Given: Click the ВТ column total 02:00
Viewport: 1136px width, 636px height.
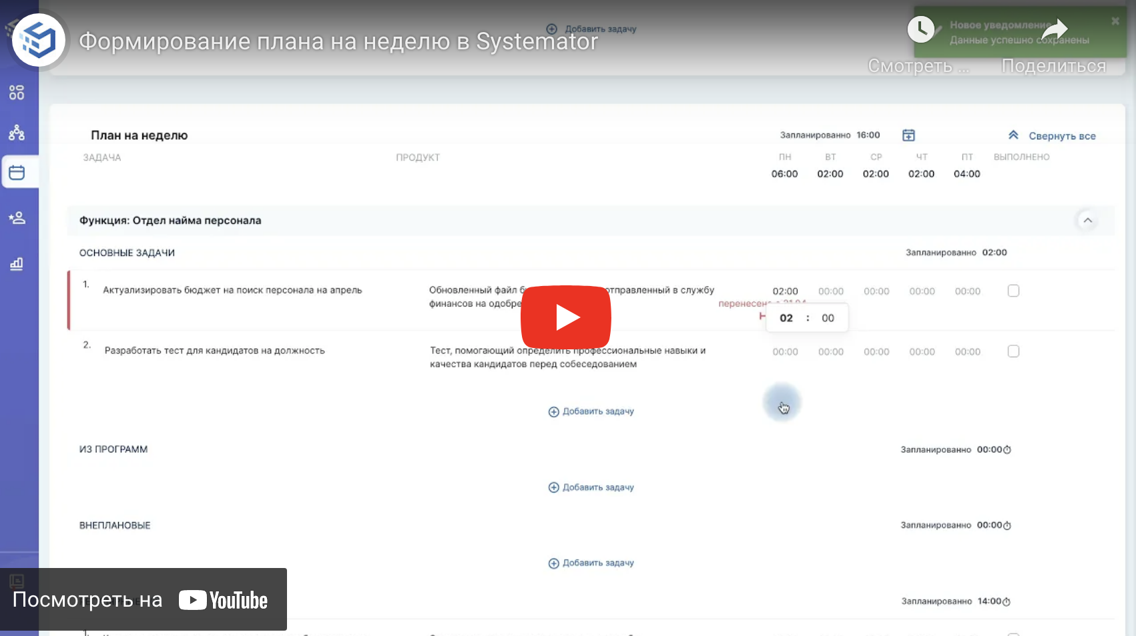Looking at the screenshot, I should click(x=830, y=174).
